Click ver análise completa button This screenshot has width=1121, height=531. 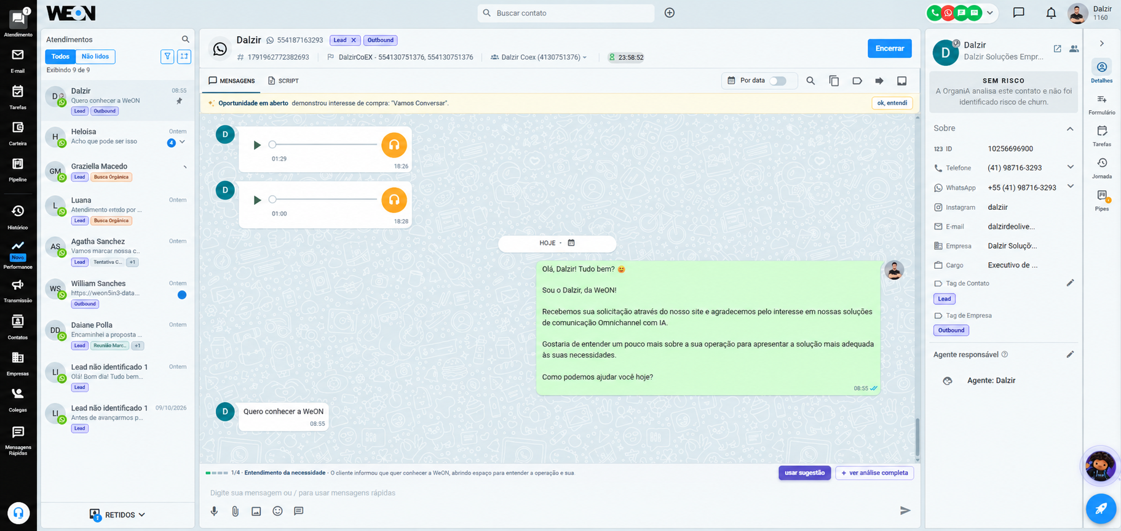pos(874,473)
